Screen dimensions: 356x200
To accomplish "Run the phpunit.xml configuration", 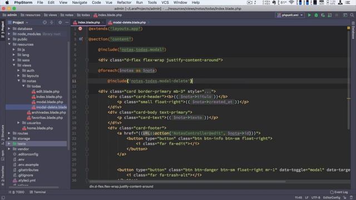I will click(309, 15).
